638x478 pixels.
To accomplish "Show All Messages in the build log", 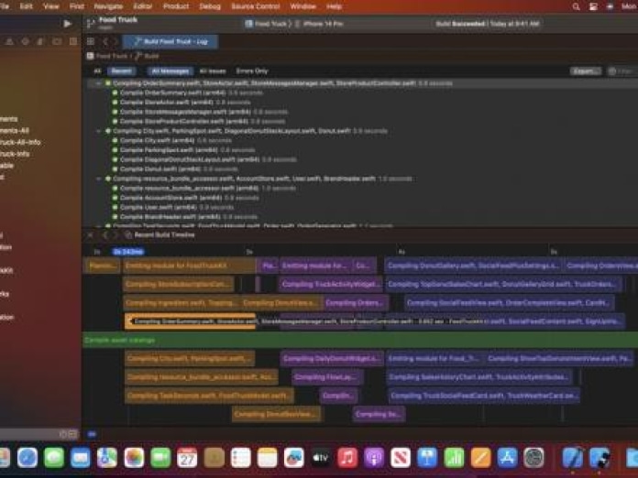I will pos(170,71).
